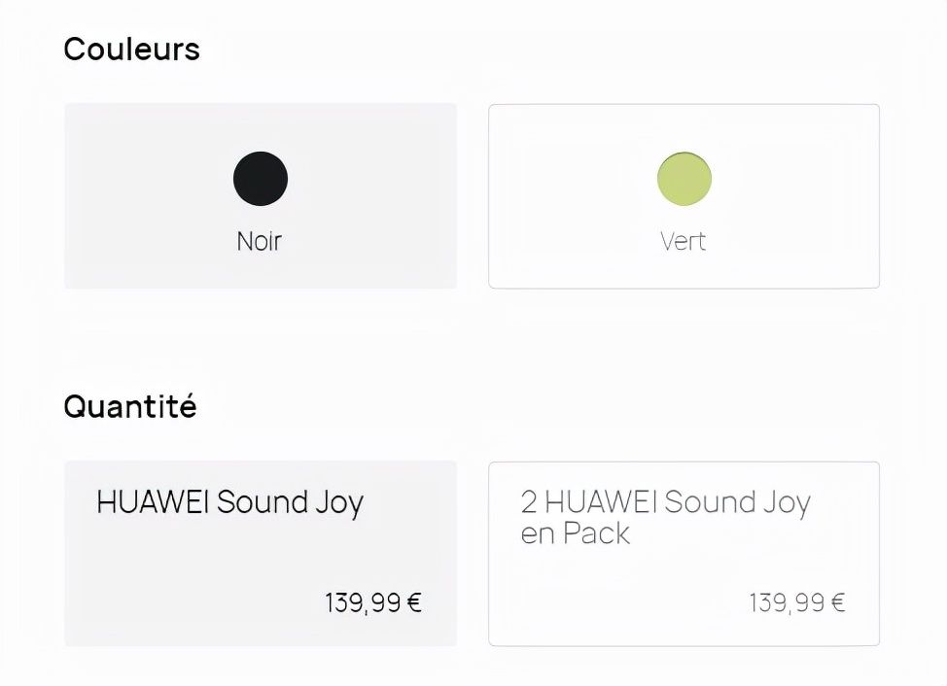947x686 pixels.
Task: Click the black color swatch circle
Action: tap(261, 179)
